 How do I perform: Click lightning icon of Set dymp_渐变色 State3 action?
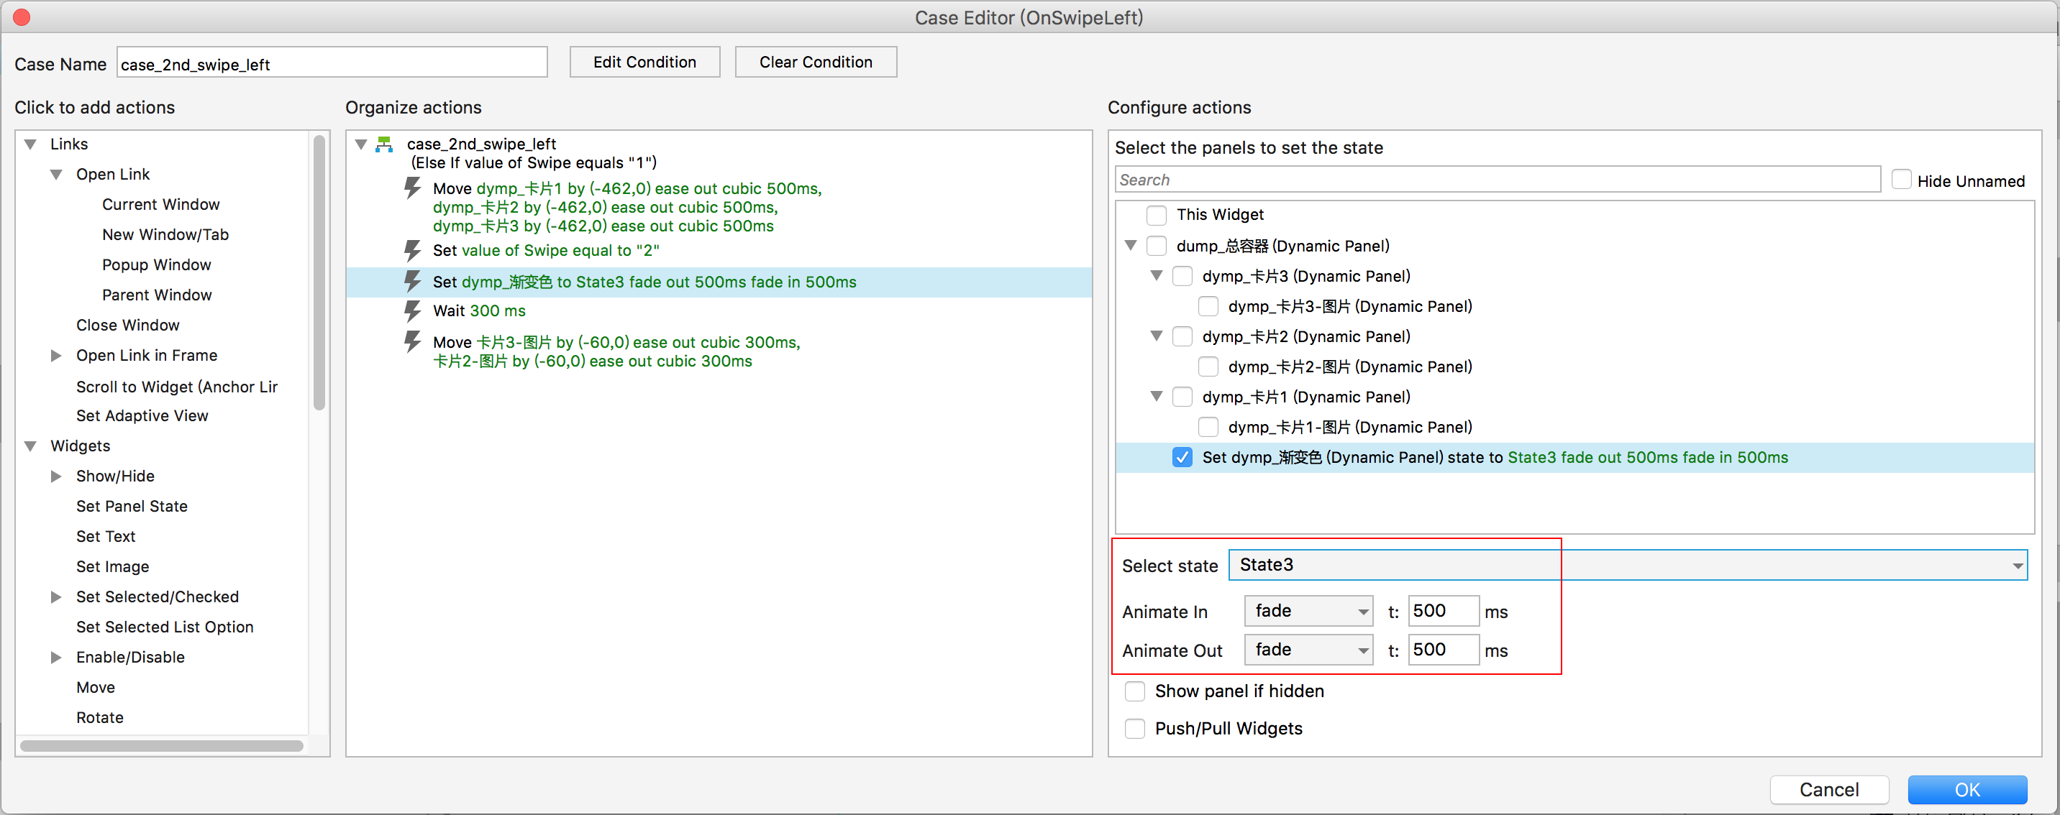click(x=413, y=281)
